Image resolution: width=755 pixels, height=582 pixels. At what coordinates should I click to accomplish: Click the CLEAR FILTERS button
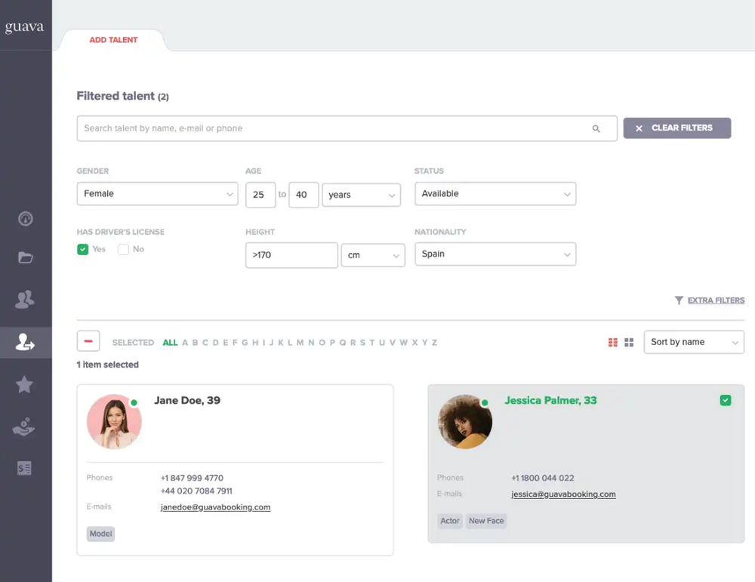pyautogui.click(x=676, y=128)
